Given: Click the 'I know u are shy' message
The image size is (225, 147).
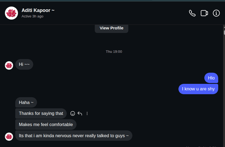Looking at the screenshot, I should coord(198,89).
